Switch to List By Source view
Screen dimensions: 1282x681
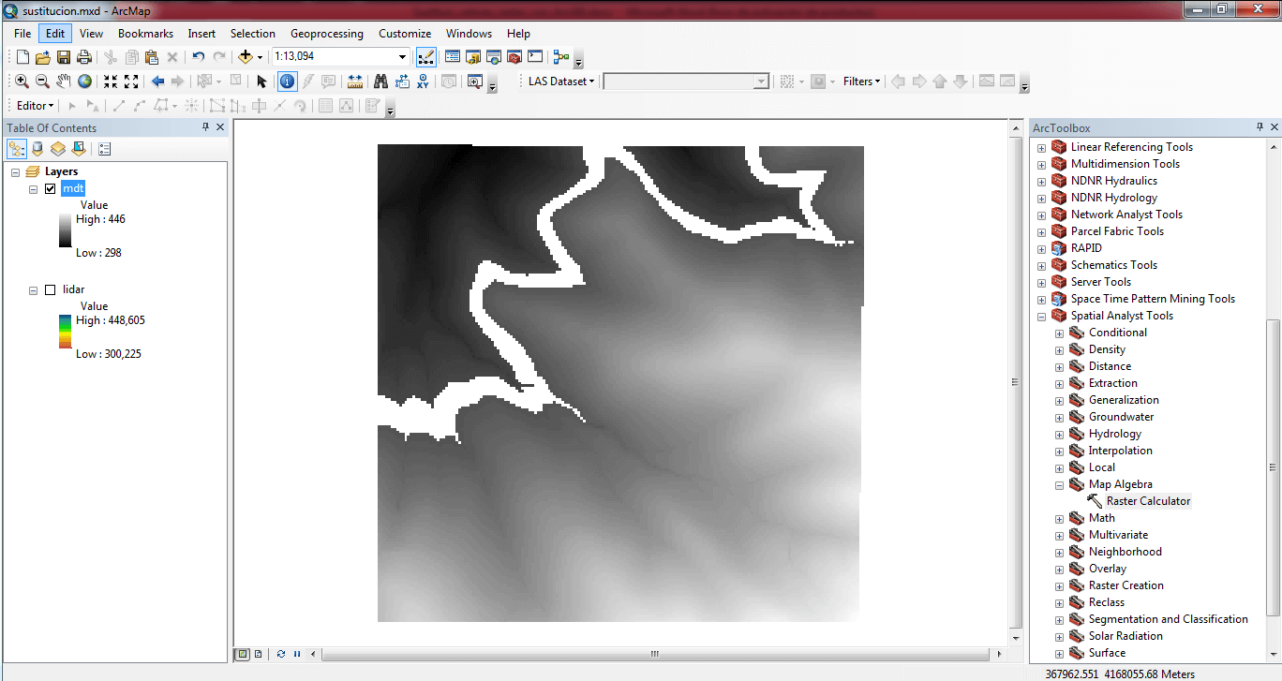tap(37, 149)
